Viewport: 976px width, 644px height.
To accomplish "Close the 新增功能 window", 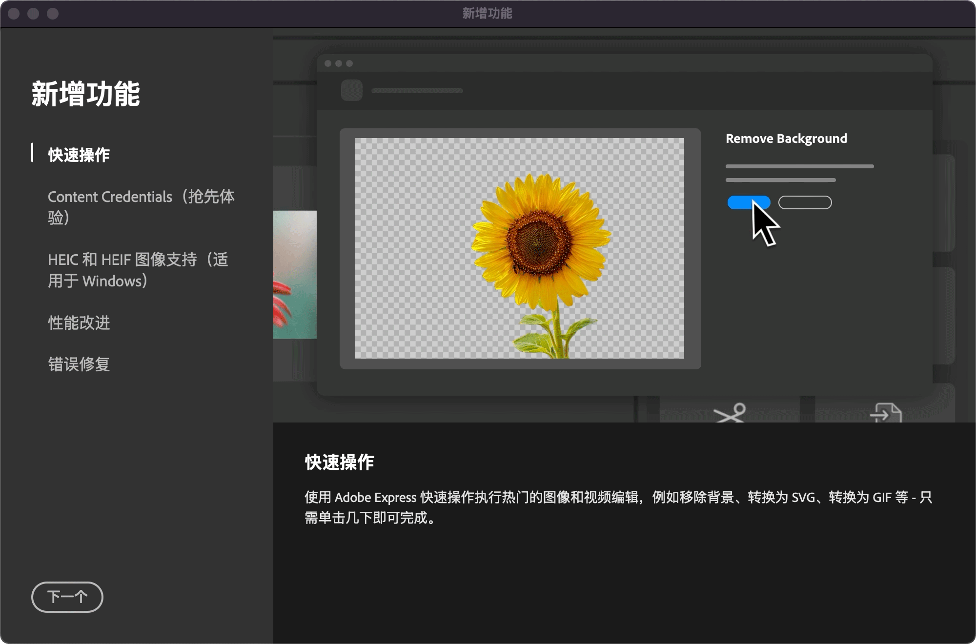I will pyautogui.click(x=14, y=14).
